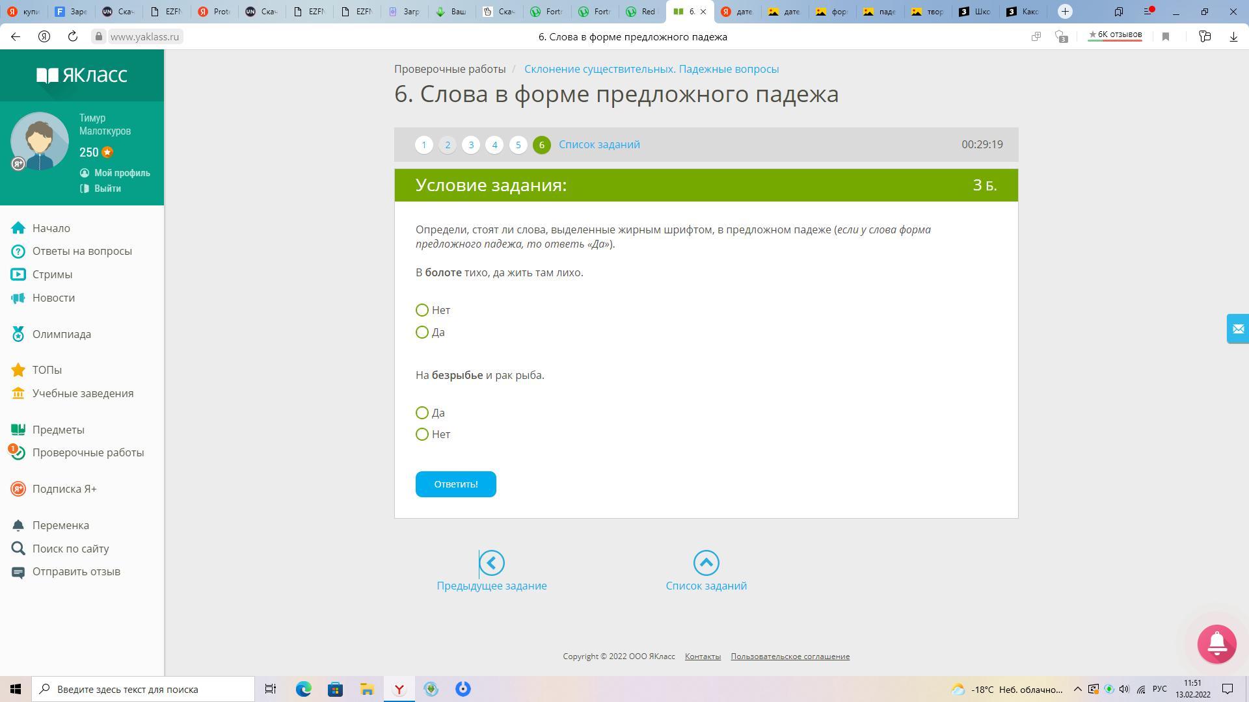Go to task number 3
The image size is (1249, 702).
pos(471,144)
